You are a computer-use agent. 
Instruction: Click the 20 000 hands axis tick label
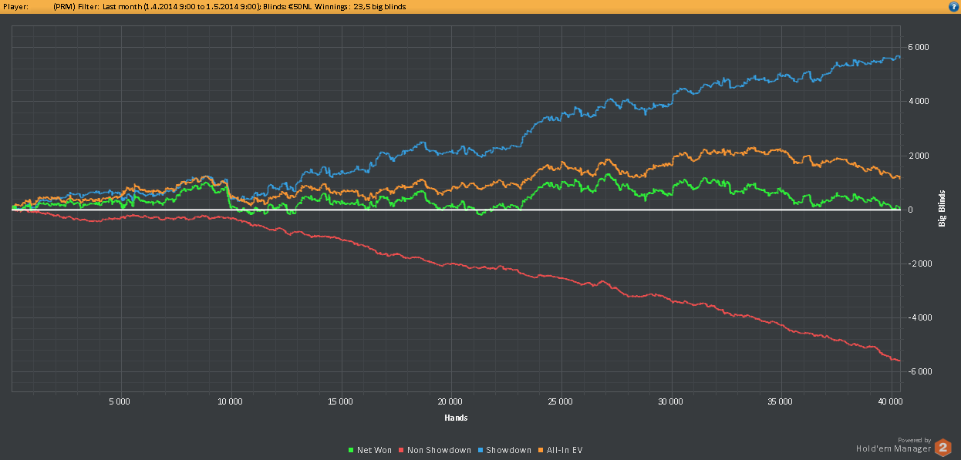(450, 401)
